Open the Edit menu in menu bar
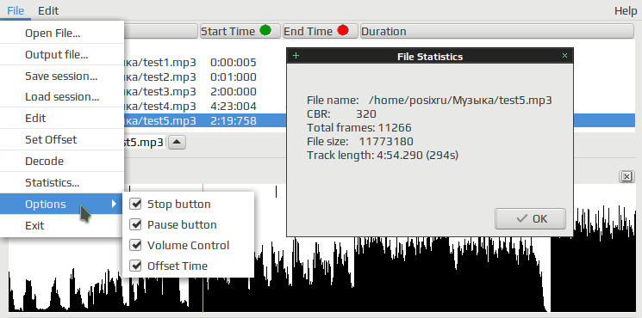This screenshot has height=318, width=642. click(48, 10)
